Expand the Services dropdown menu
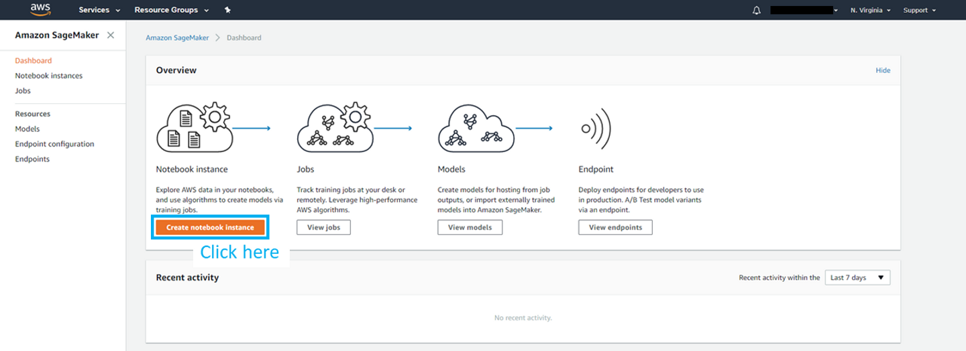The image size is (966, 351). pyautogui.click(x=99, y=10)
